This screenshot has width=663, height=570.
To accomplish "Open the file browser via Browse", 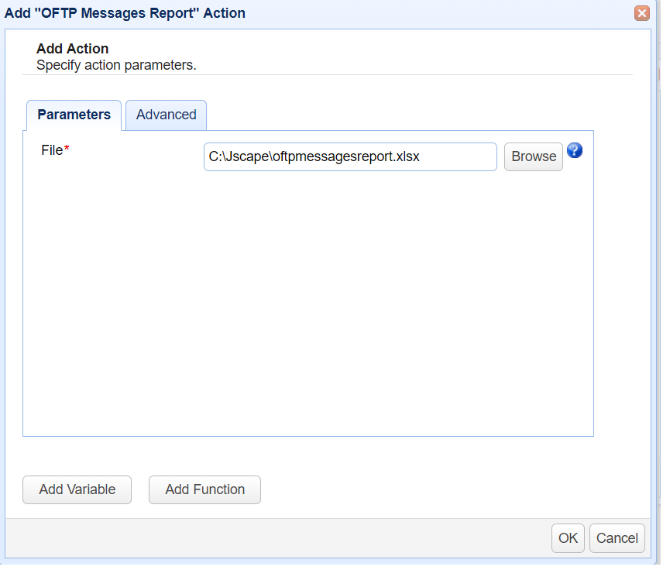I will point(533,156).
